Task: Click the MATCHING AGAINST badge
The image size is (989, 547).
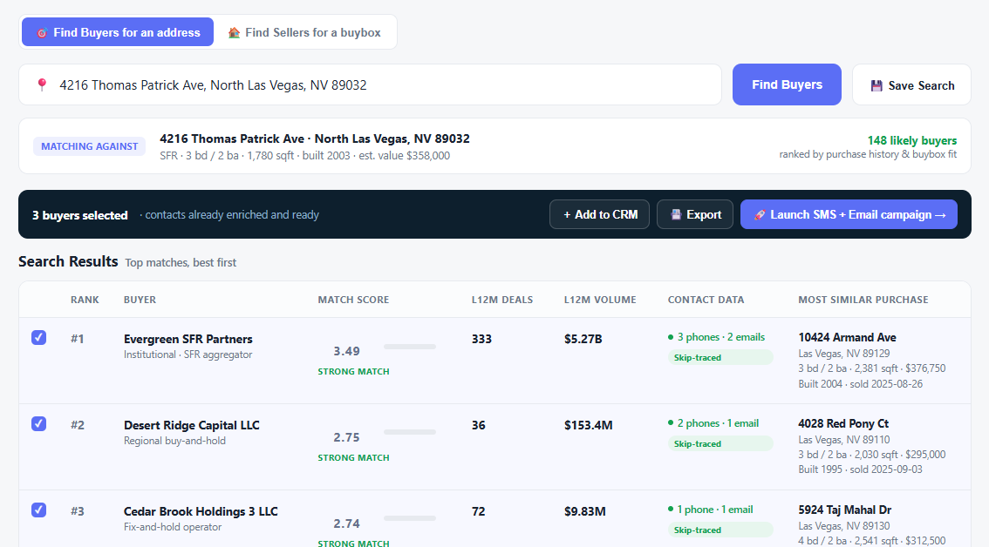Action: [90, 146]
